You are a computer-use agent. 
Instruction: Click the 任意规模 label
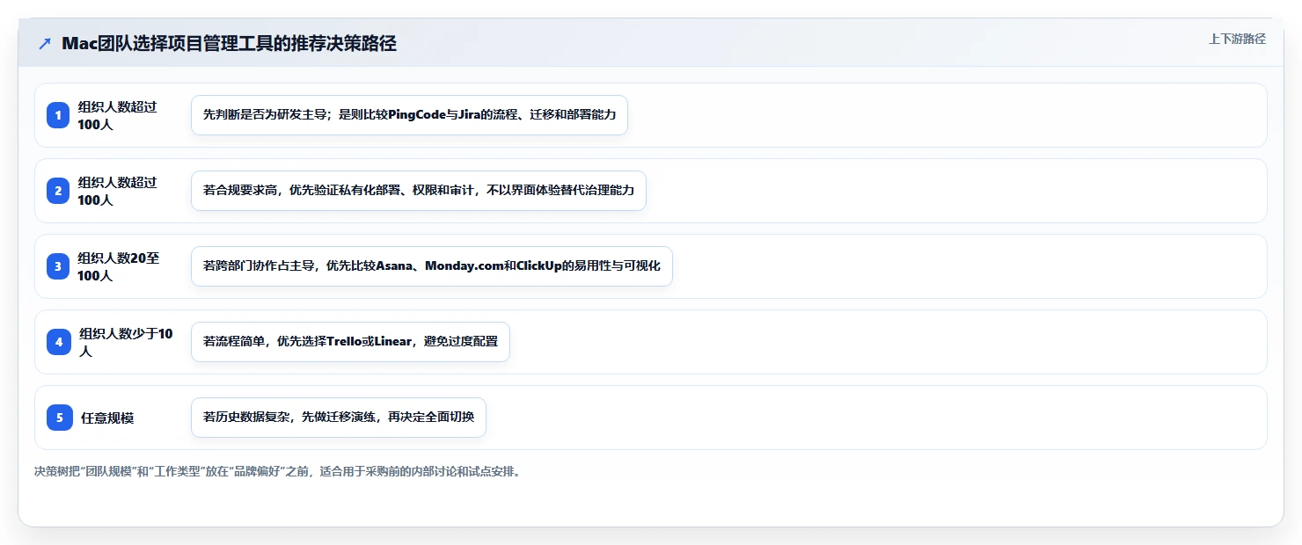[x=107, y=418]
